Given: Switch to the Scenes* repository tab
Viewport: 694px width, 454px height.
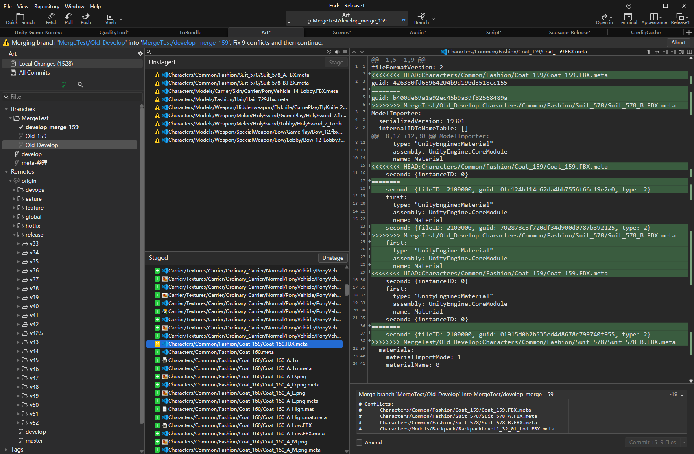Looking at the screenshot, I should (x=342, y=32).
